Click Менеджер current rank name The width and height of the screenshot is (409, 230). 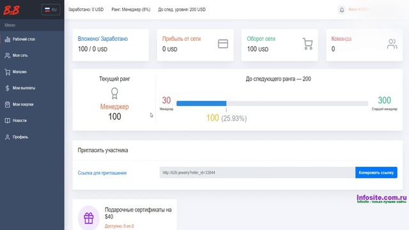click(x=114, y=107)
